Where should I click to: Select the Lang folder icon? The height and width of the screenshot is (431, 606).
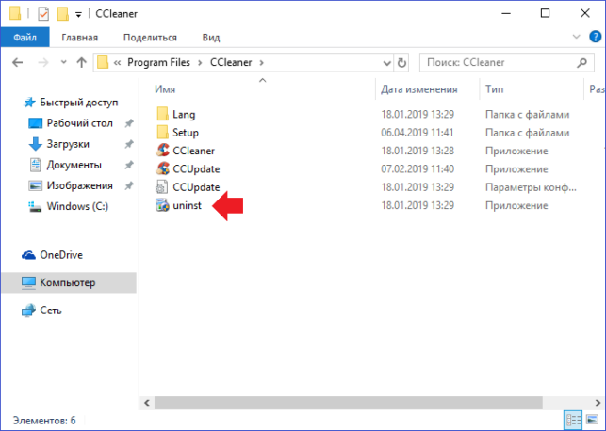(x=162, y=114)
